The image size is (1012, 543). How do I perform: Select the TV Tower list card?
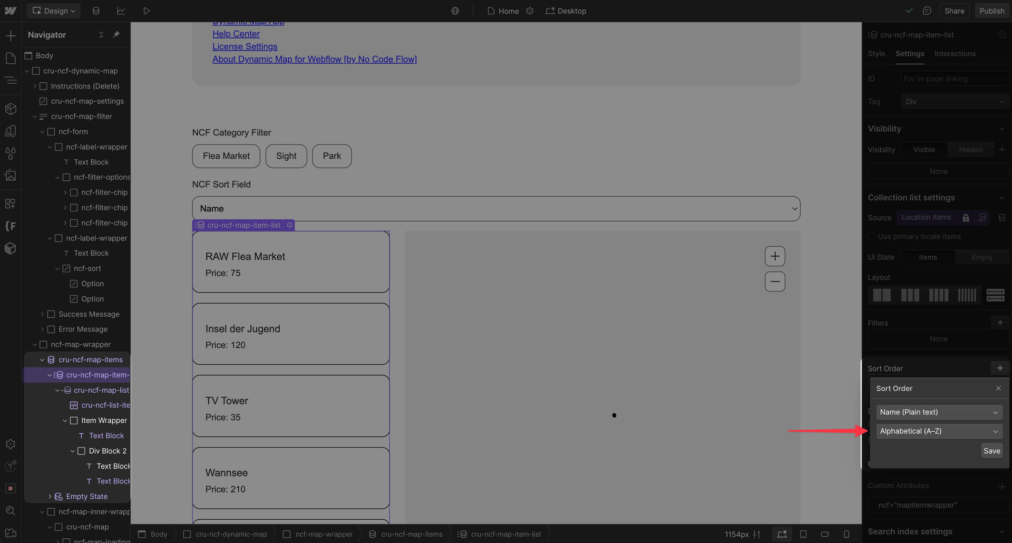click(x=291, y=406)
